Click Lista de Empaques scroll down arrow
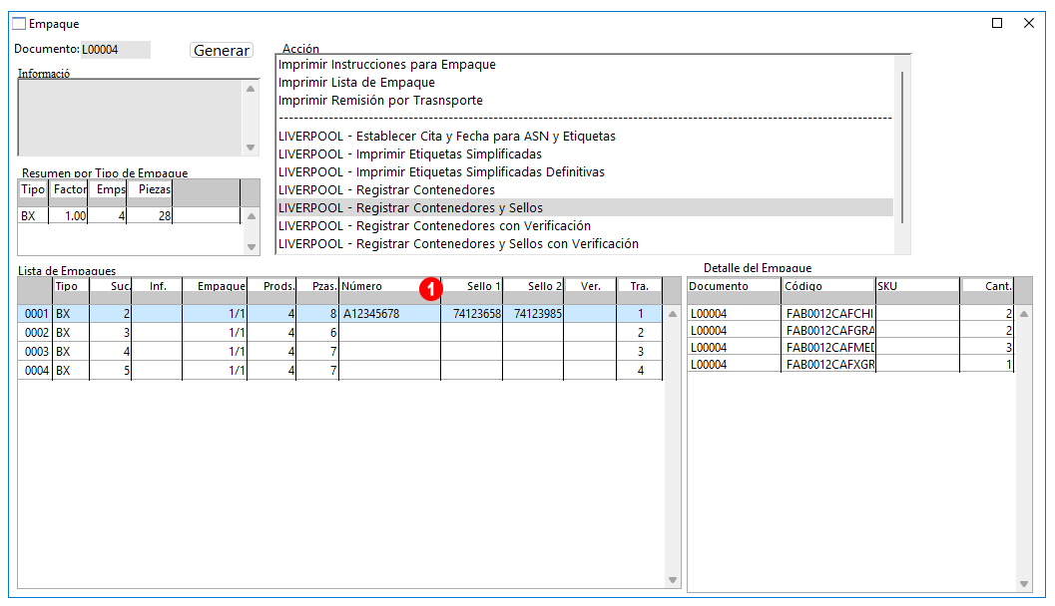 tap(672, 580)
